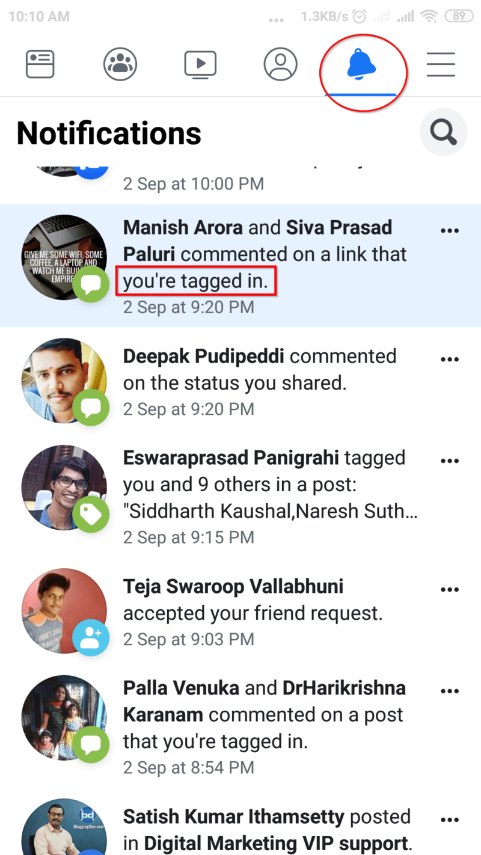481x855 pixels.
Task: Open options for Eswaraprasad Panigrahi notification
Action: click(450, 461)
